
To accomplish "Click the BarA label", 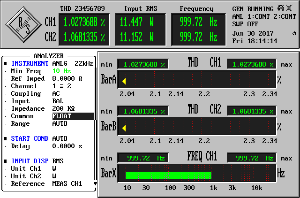I will [x=108, y=79].
